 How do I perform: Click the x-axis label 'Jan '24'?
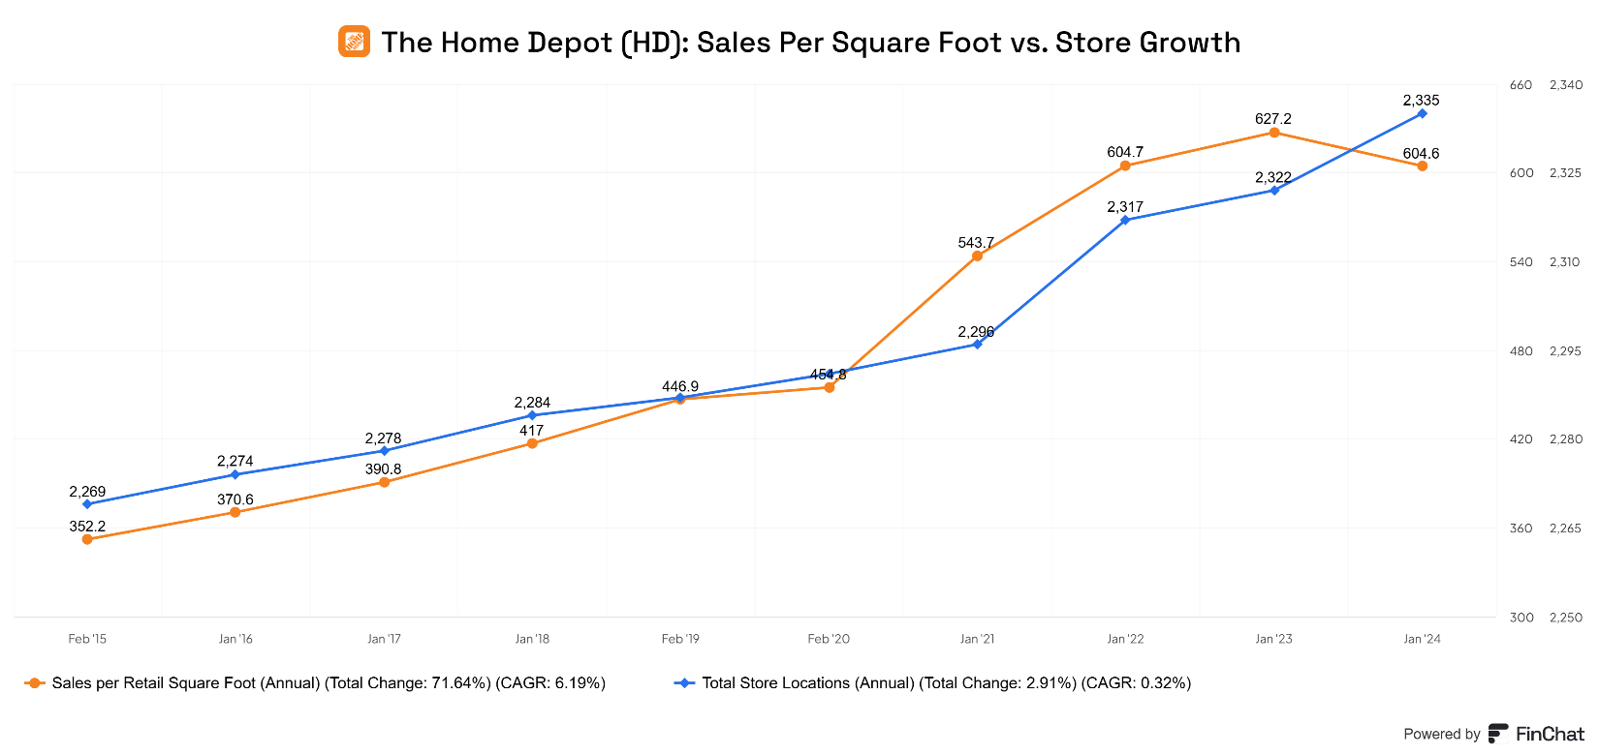(x=1422, y=639)
